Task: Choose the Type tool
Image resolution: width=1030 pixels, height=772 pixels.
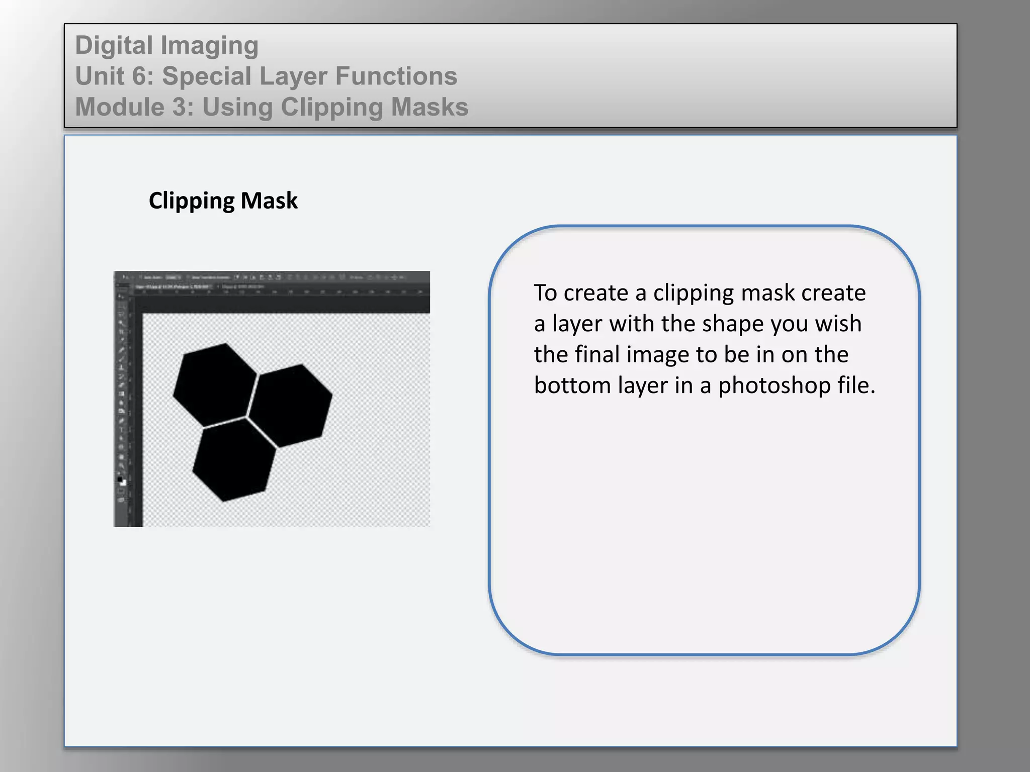Action: pyautogui.click(x=121, y=429)
